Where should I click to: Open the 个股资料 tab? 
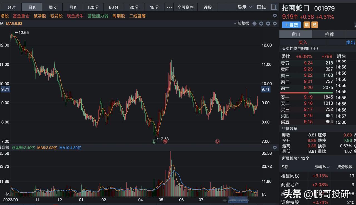186,7
